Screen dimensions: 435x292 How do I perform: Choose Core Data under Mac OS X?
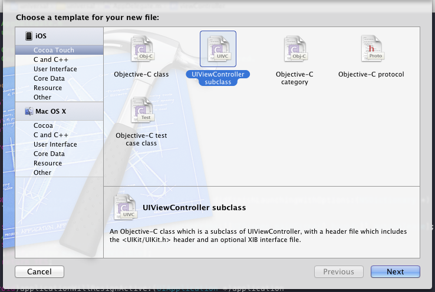tap(49, 154)
